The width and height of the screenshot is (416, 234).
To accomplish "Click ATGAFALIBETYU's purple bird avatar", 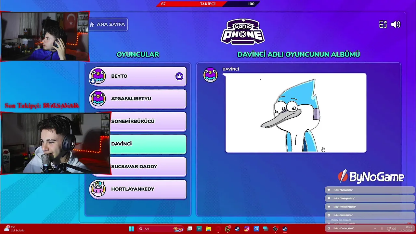I will (x=98, y=98).
